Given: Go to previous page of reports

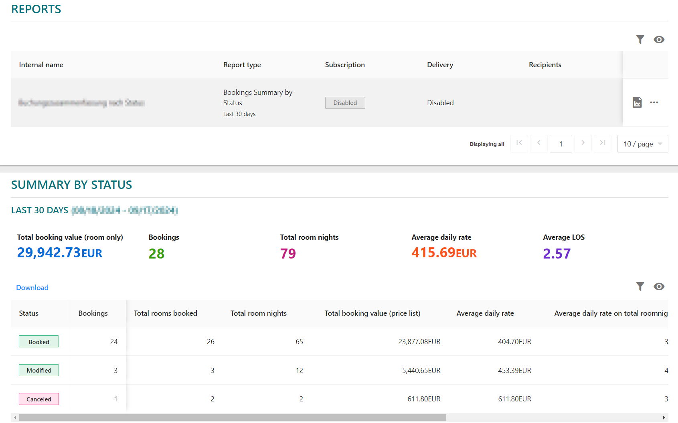Looking at the screenshot, I should [539, 143].
